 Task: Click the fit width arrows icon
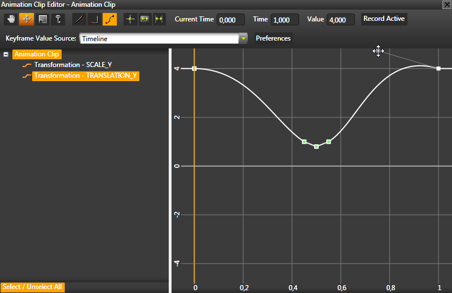click(x=159, y=19)
